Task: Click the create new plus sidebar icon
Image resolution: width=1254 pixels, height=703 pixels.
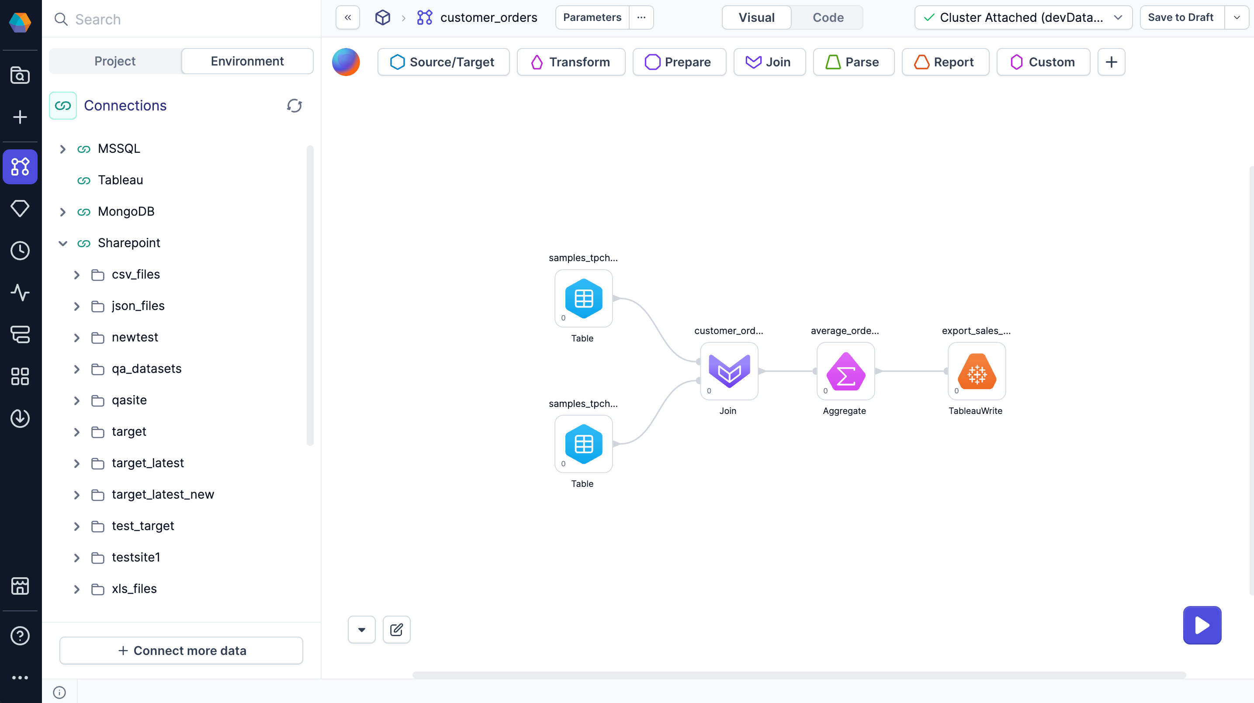Action: [20, 117]
